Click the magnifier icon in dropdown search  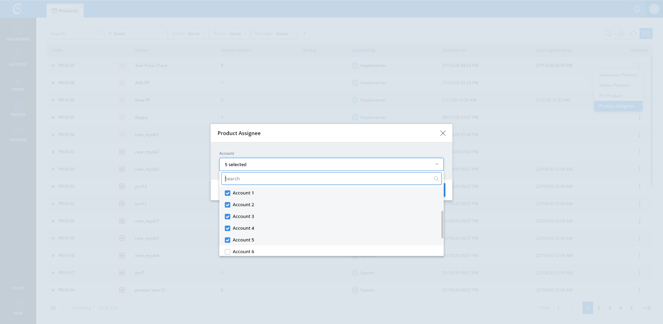click(x=436, y=179)
